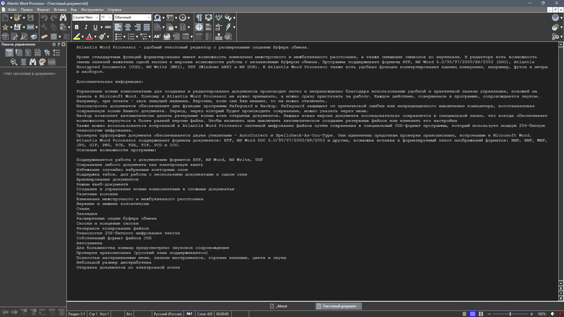Open the Инструменты menu
The width and height of the screenshot is (564, 317).
point(92,10)
